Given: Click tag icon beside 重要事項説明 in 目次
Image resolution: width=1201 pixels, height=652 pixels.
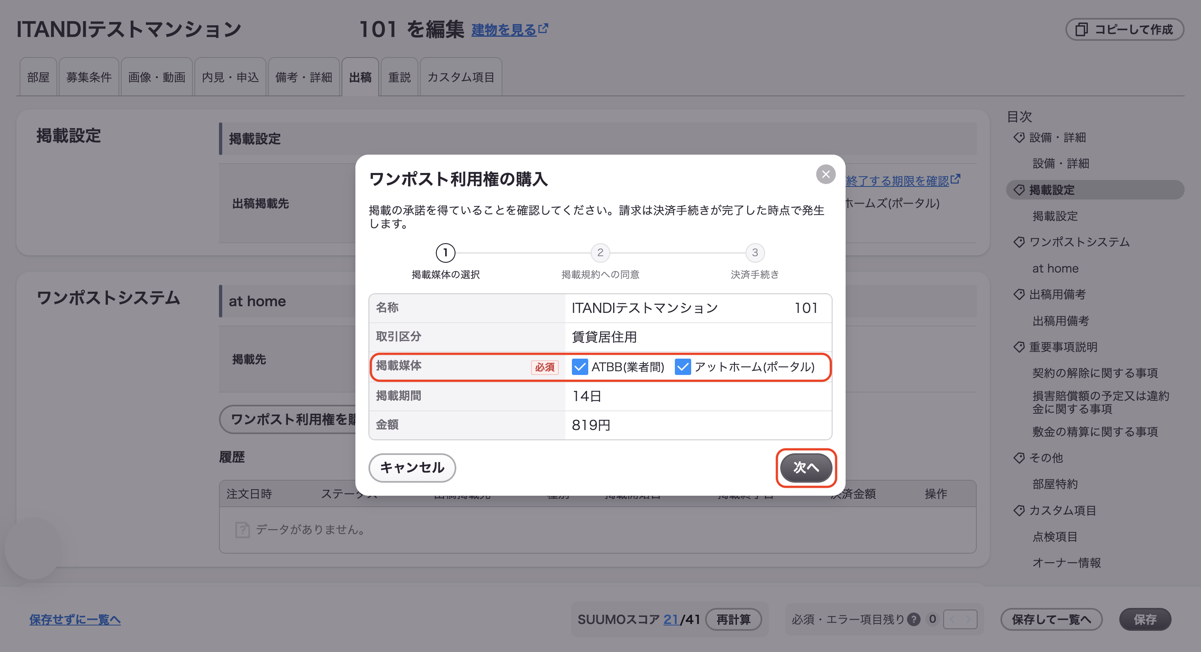Looking at the screenshot, I should pos(1019,347).
